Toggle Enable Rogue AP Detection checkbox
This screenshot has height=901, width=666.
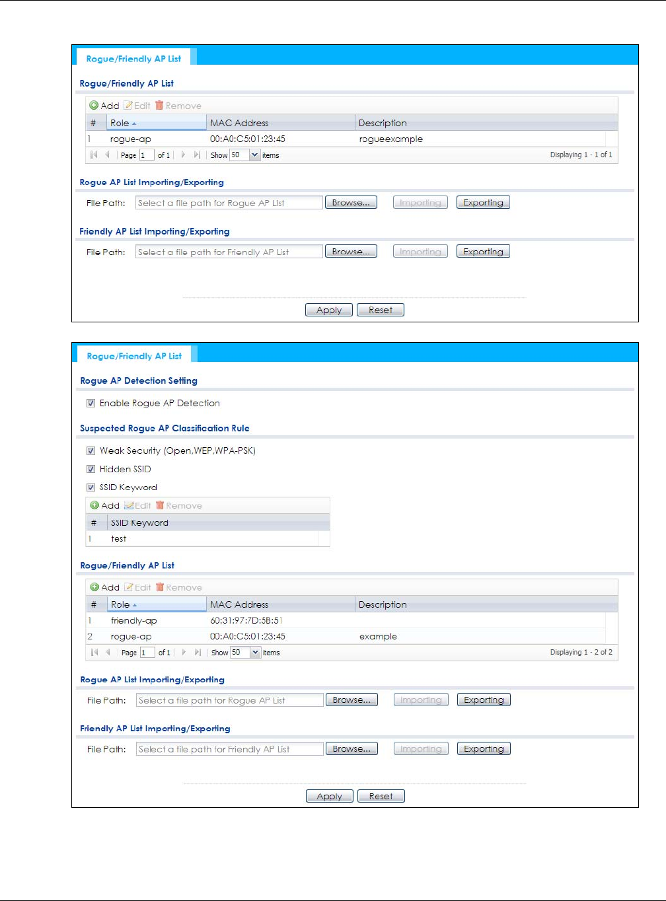pos(91,403)
